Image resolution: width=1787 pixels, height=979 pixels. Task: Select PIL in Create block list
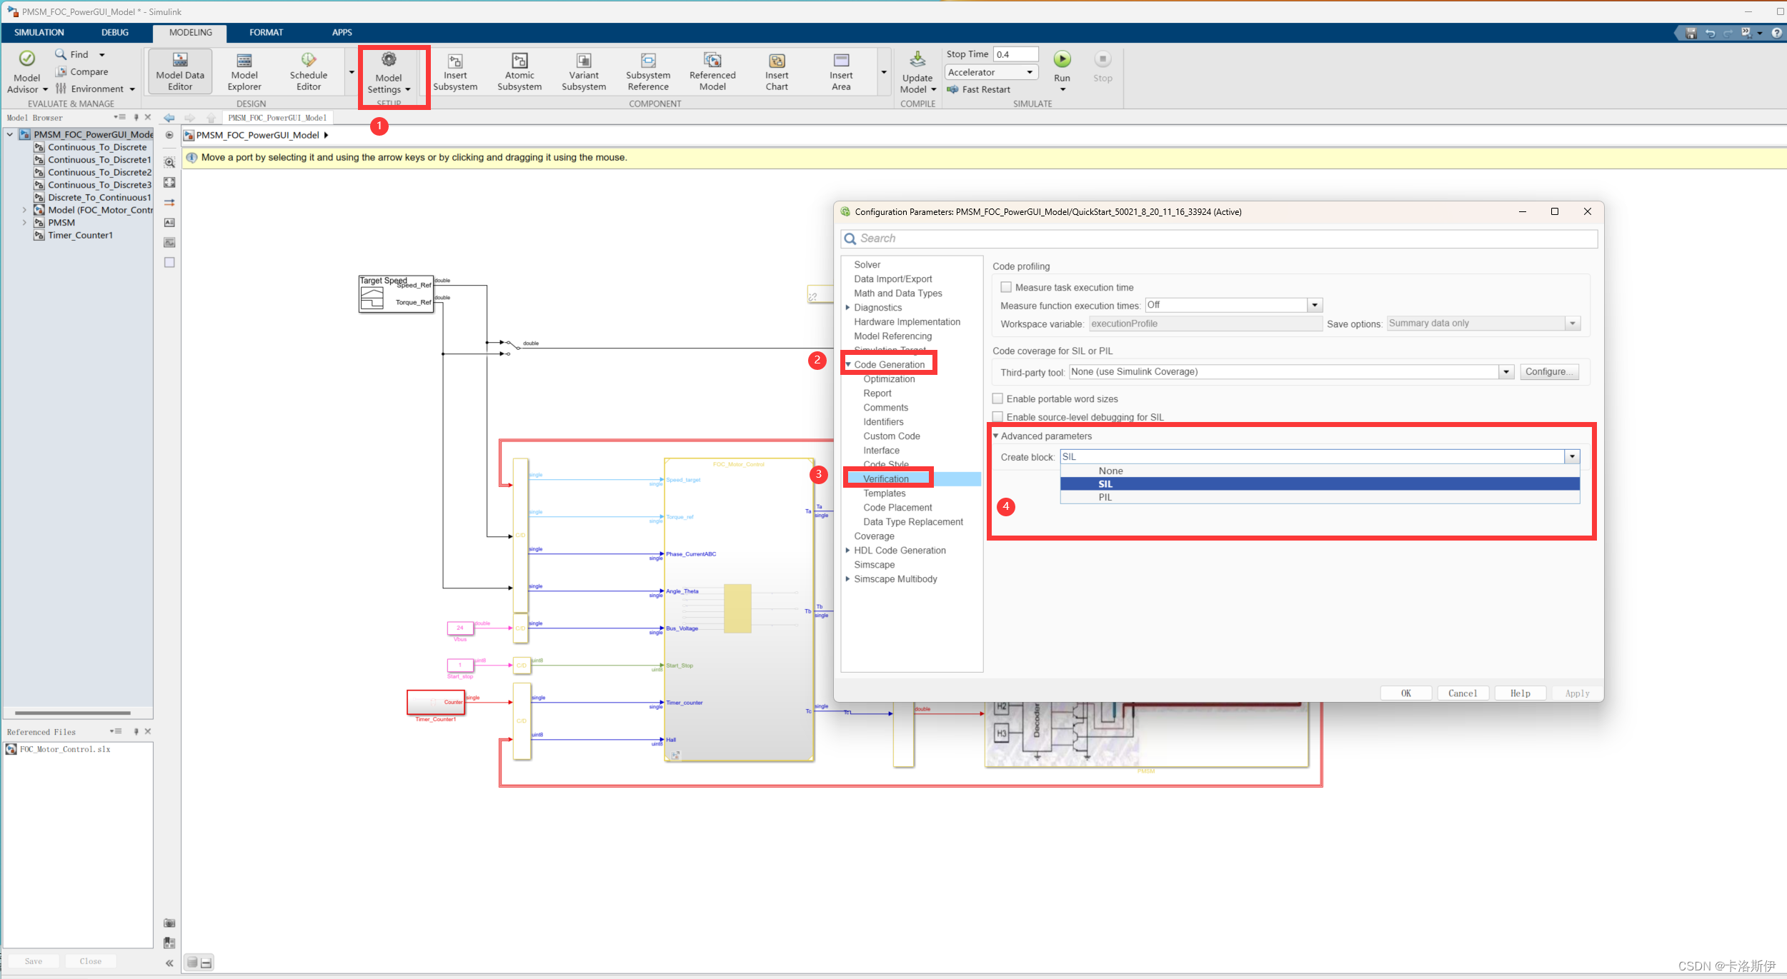pyautogui.click(x=1320, y=497)
